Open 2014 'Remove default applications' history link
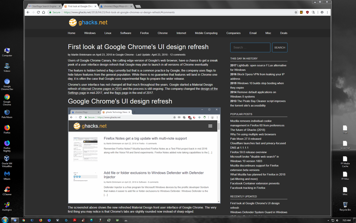 (253, 94)
